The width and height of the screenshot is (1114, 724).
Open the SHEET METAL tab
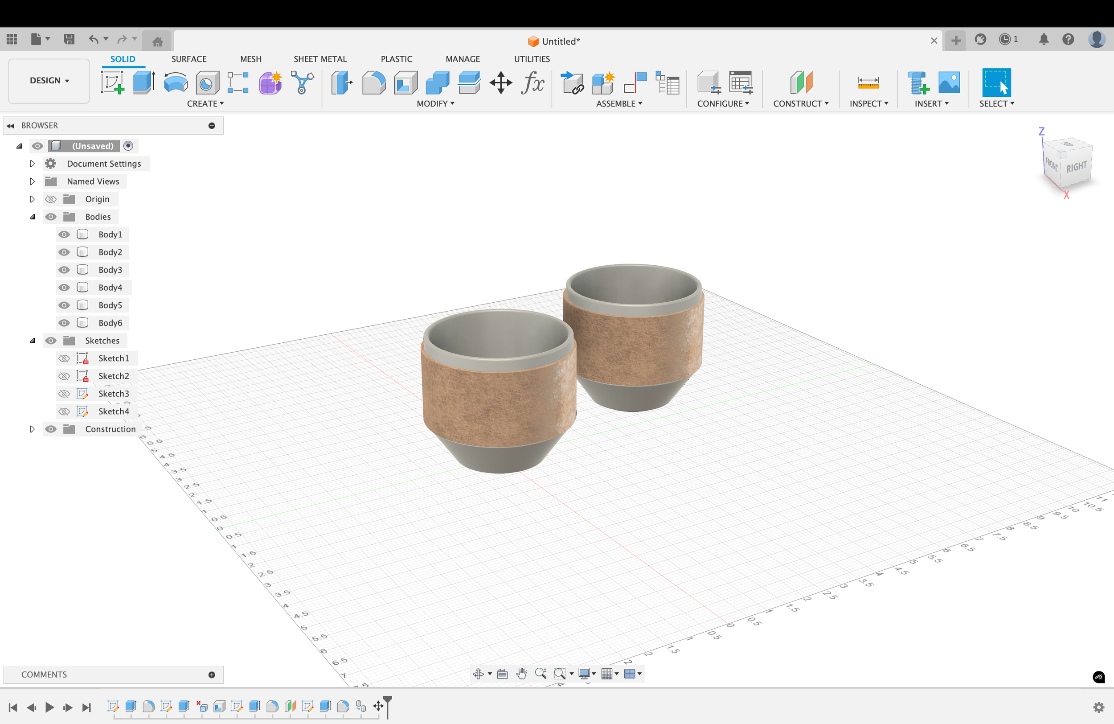[x=320, y=59]
